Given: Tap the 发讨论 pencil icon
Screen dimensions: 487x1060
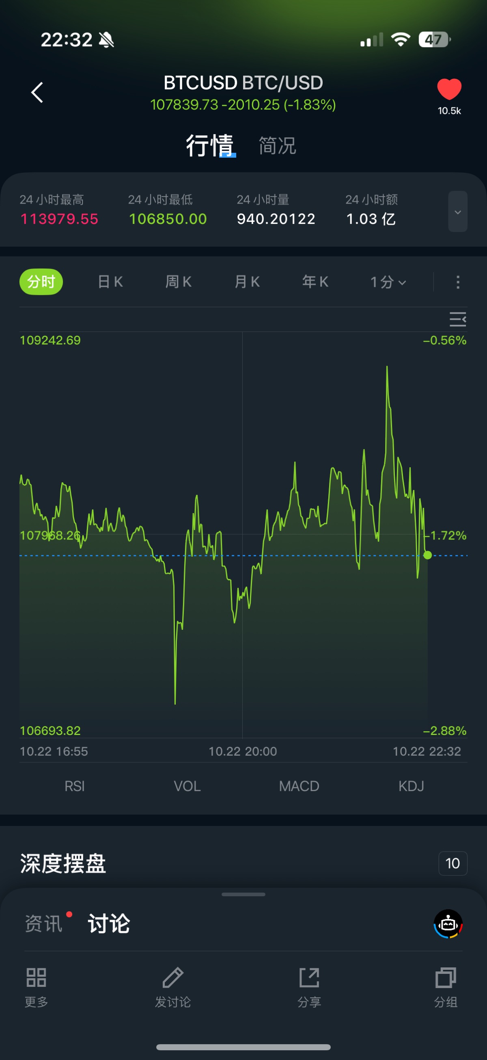Looking at the screenshot, I should point(173,978).
